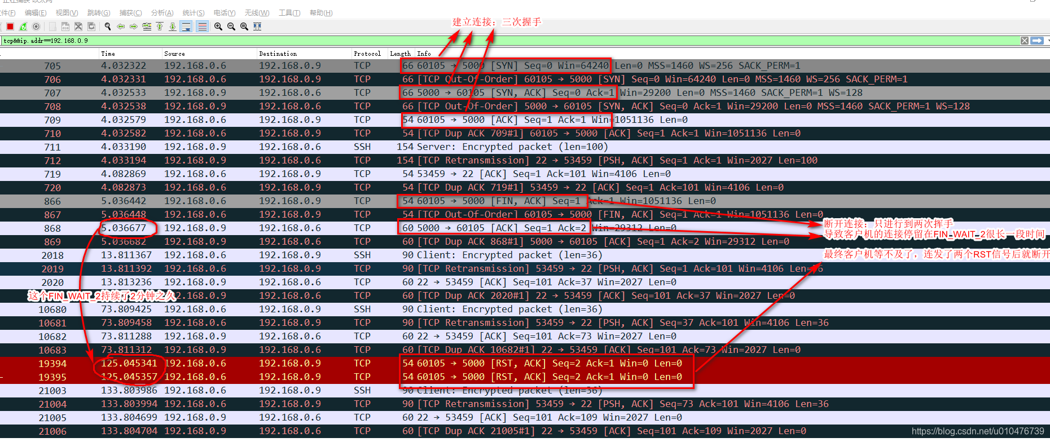Select packet 705 SYN row
The image size is (1050, 442).
525,65
